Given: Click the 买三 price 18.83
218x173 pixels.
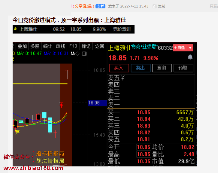Looking at the screenshot, I should (144, 126).
